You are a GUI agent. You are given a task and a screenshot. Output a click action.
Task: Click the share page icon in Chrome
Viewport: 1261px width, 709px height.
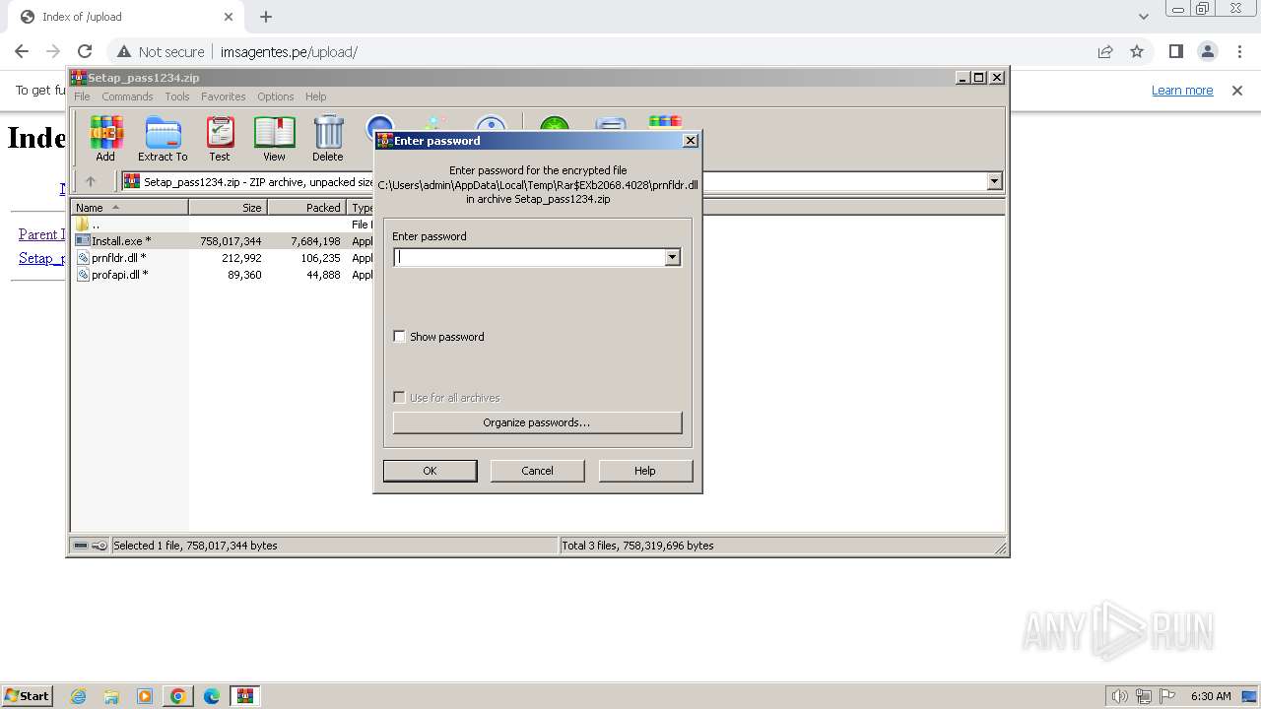tap(1105, 51)
